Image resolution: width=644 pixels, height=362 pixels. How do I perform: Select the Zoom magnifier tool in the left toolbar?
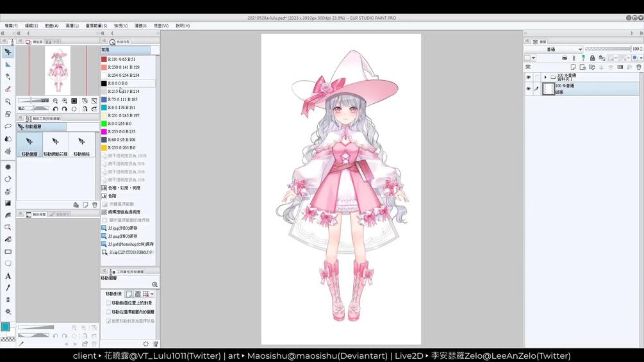pos(8,101)
